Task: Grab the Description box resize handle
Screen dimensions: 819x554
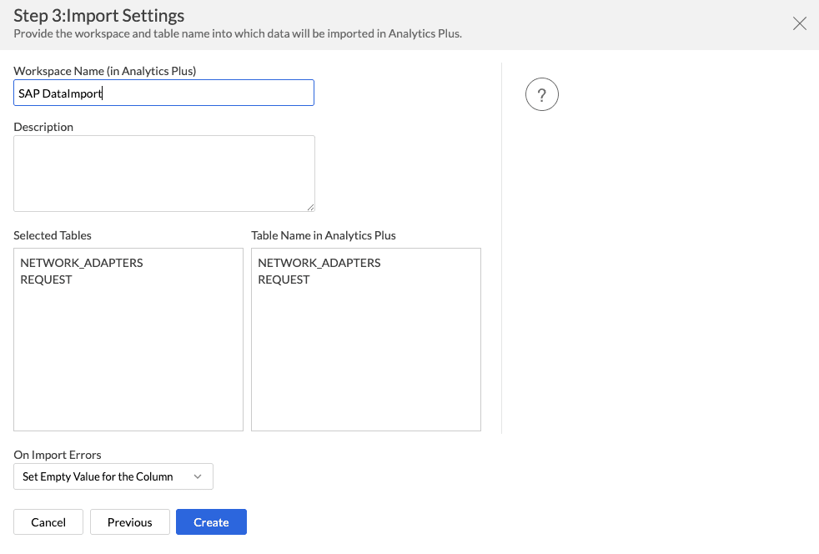Action: click(310, 207)
